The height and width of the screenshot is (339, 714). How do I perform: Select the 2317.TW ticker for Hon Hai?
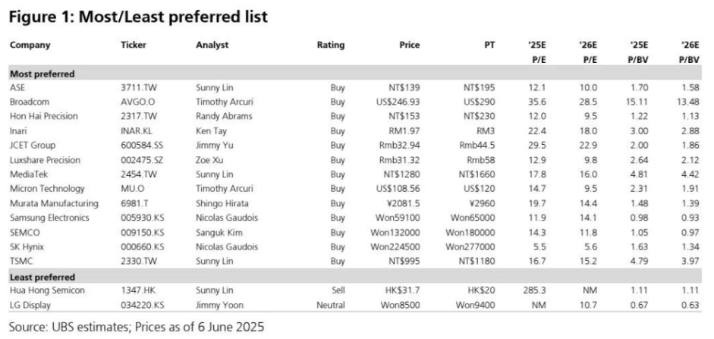pyautogui.click(x=137, y=115)
